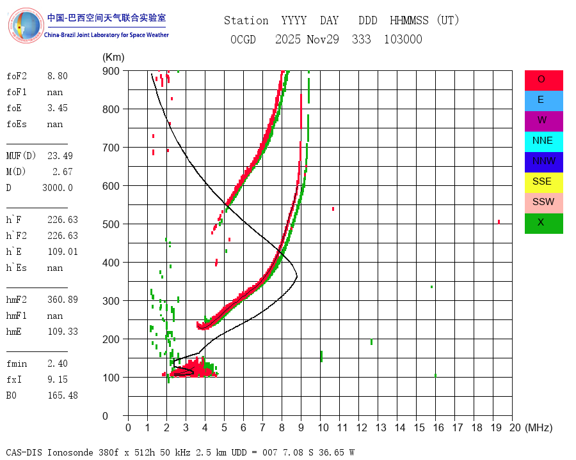Pick the pink SSW legend swatch
The image size is (576, 460).
(x=543, y=203)
